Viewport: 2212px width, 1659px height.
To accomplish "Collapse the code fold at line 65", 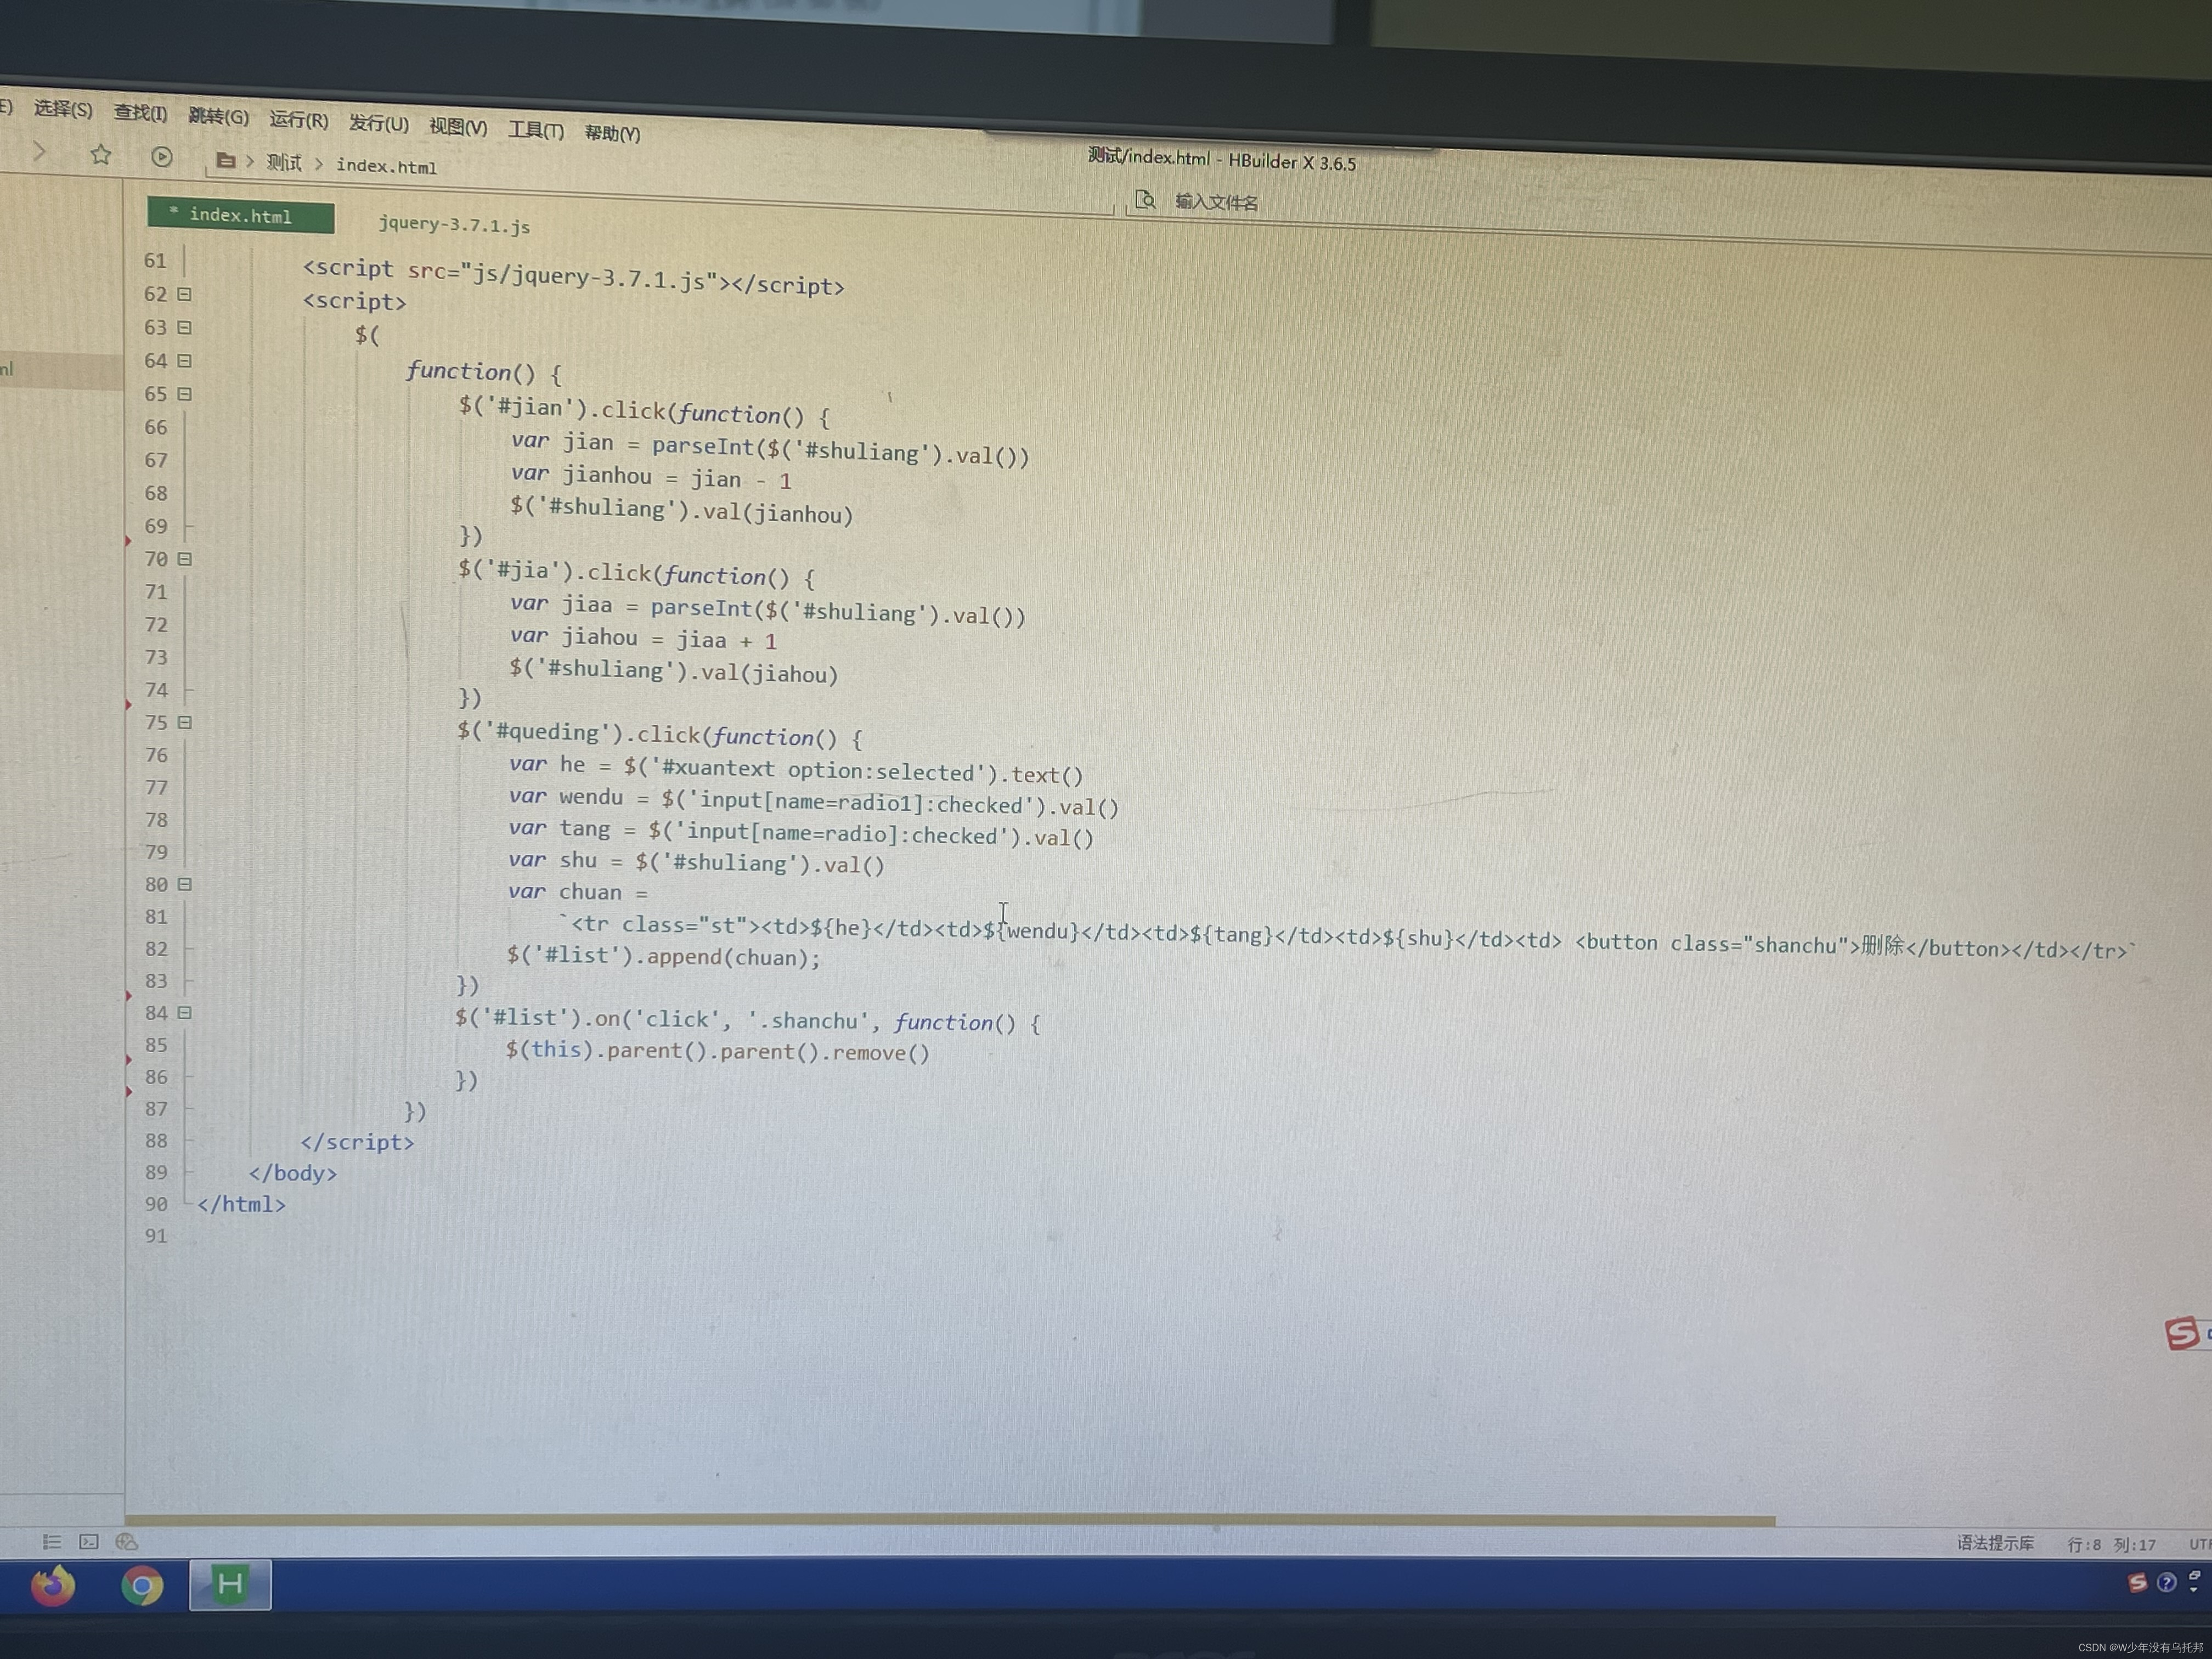I will pos(185,394).
